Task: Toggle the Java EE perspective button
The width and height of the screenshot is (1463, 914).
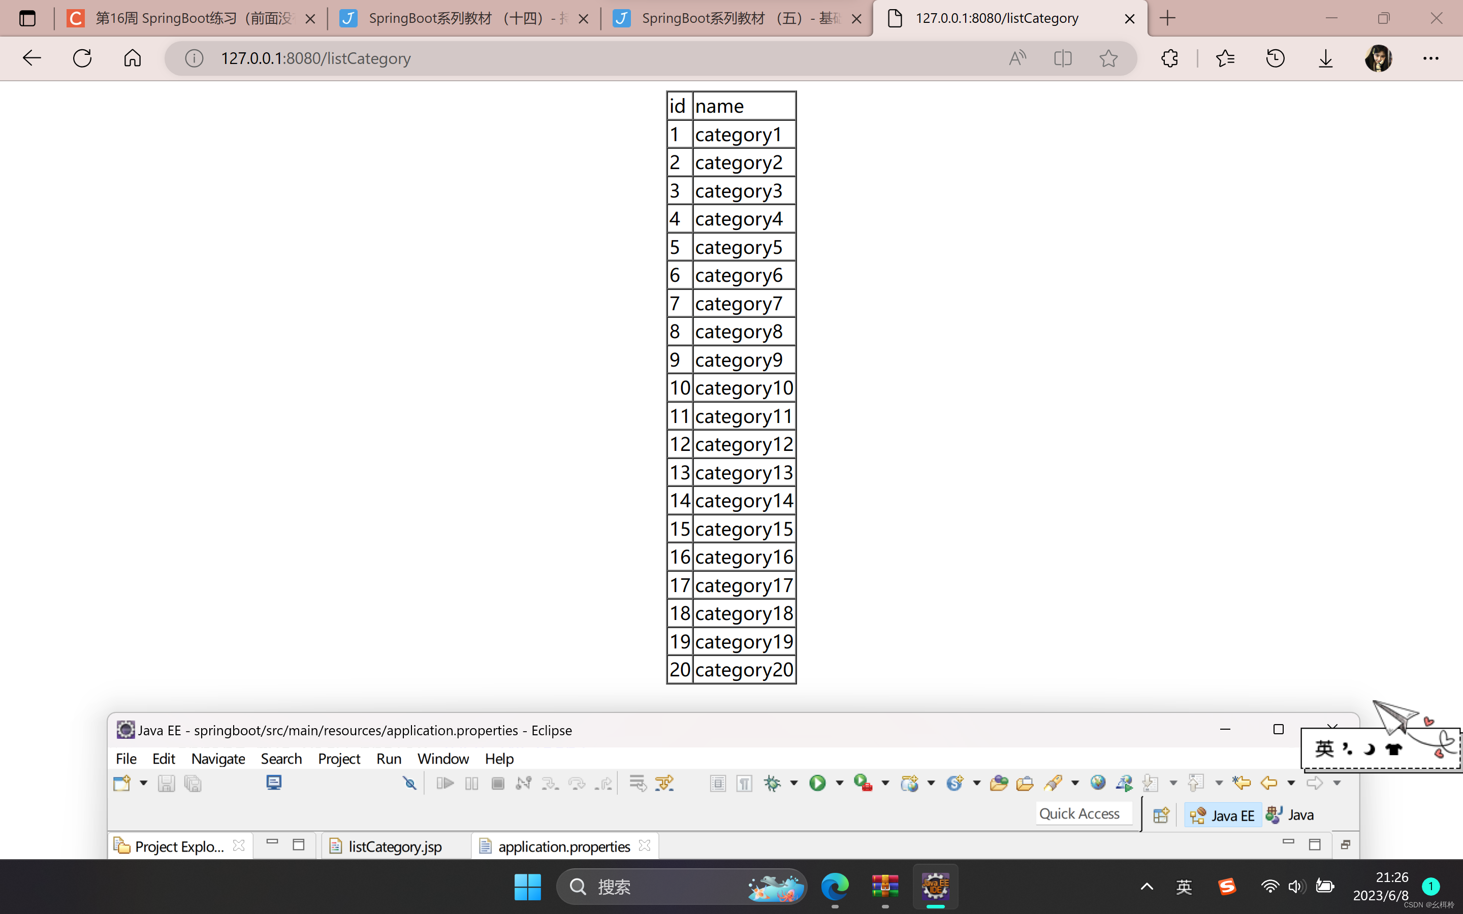Action: 1222,815
